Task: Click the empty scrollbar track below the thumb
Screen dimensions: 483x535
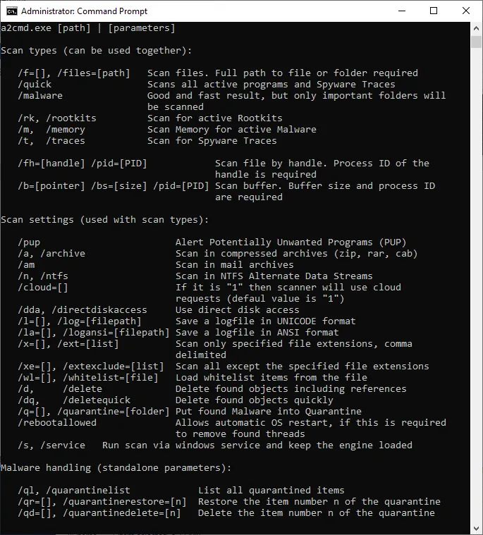Action: point(477,282)
